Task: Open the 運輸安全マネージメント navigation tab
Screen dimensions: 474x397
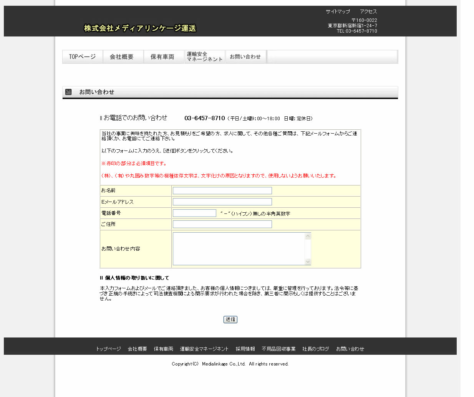Action: pos(205,57)
